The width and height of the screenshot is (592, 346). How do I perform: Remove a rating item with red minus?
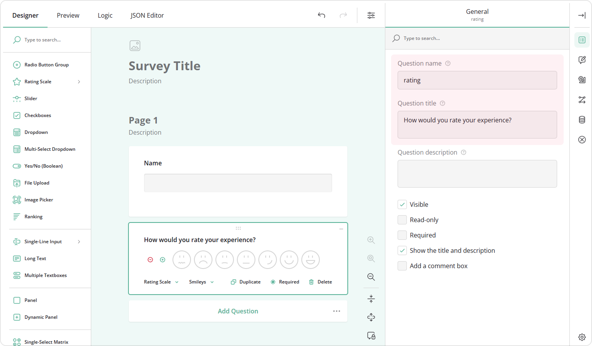(150, 260)
